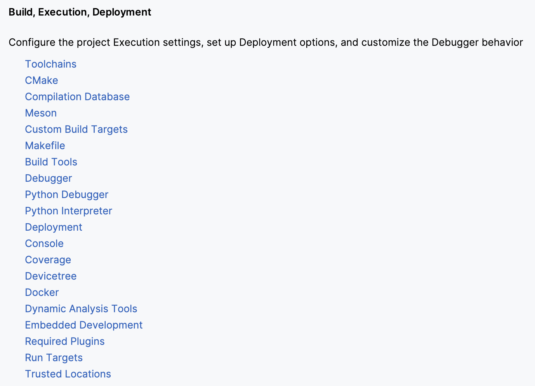Open Custom Build Targets settings

(x=76, y=129)
